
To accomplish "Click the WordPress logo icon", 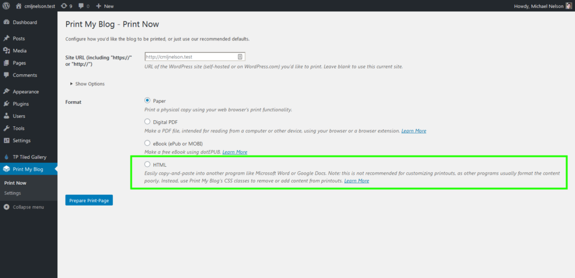I will tap(6, 6).
